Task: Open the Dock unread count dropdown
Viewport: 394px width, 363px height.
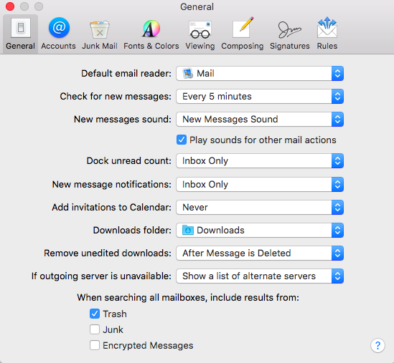Action: [260, 160]
